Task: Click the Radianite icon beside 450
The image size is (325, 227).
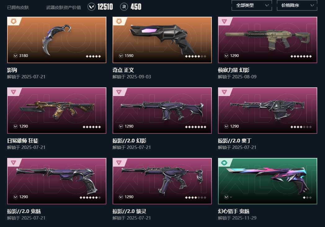Action: 124,7
